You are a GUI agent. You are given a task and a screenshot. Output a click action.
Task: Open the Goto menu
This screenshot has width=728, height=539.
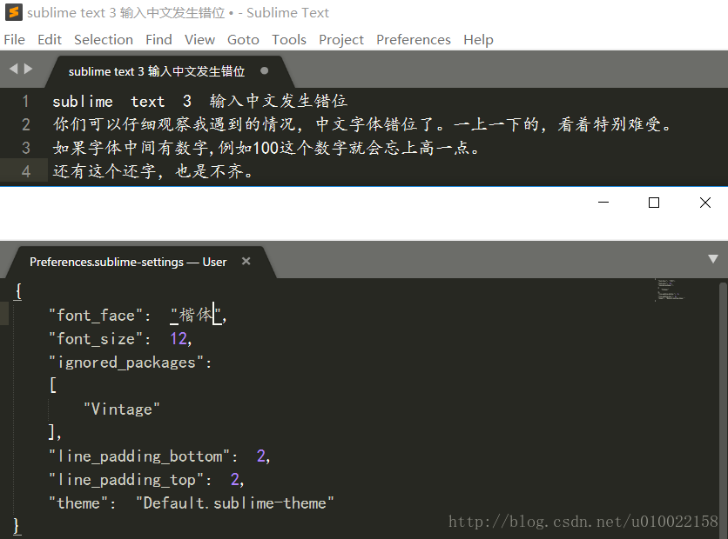(x=243, y=40)
